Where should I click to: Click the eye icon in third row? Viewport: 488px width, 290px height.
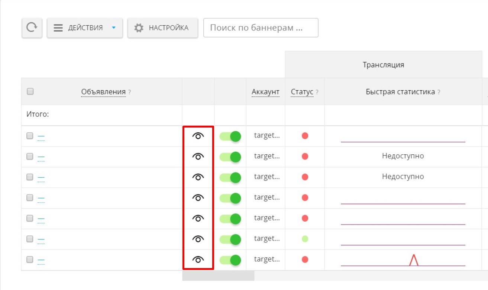click(198, 177)
